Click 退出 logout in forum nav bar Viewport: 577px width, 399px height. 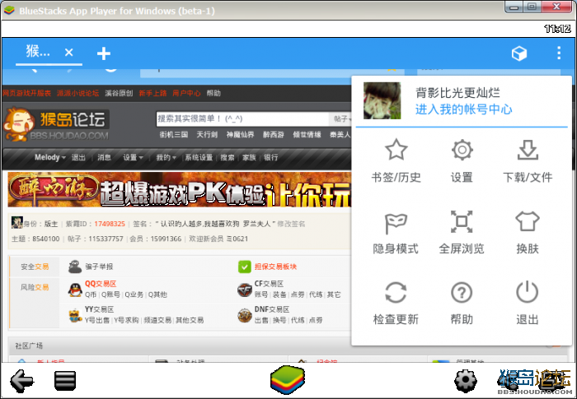(78, 158)
